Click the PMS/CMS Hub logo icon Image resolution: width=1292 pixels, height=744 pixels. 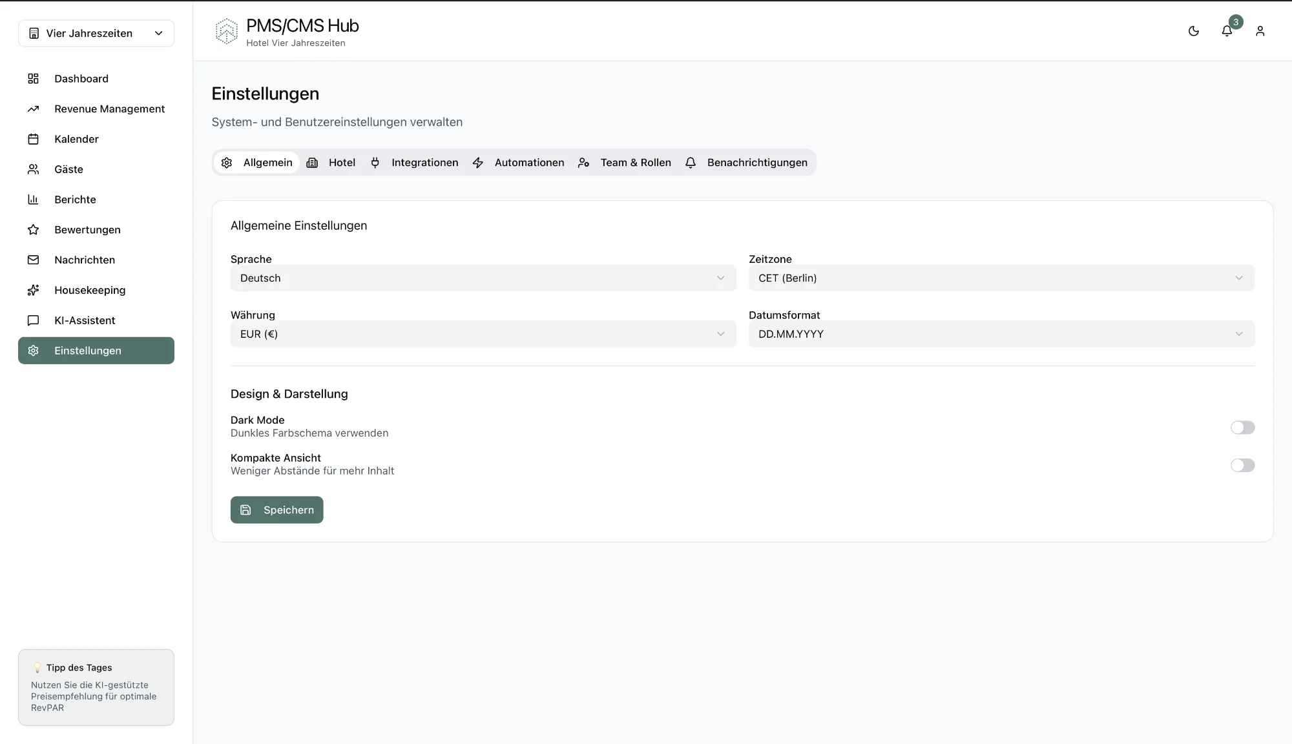pos(226,32)
